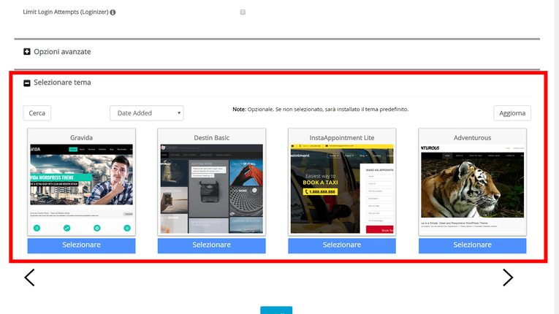Click the Destin Basic theme title

212,137
